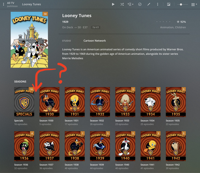Screen dimensions: 200x173
Task: Click the Looney Tunes main poster
Action: 29,40
